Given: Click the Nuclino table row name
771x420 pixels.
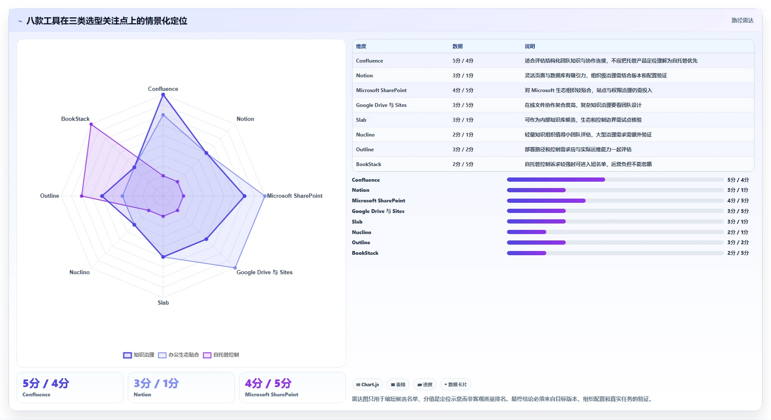Looking at the screenshot, I should click(x=365, y=135).
